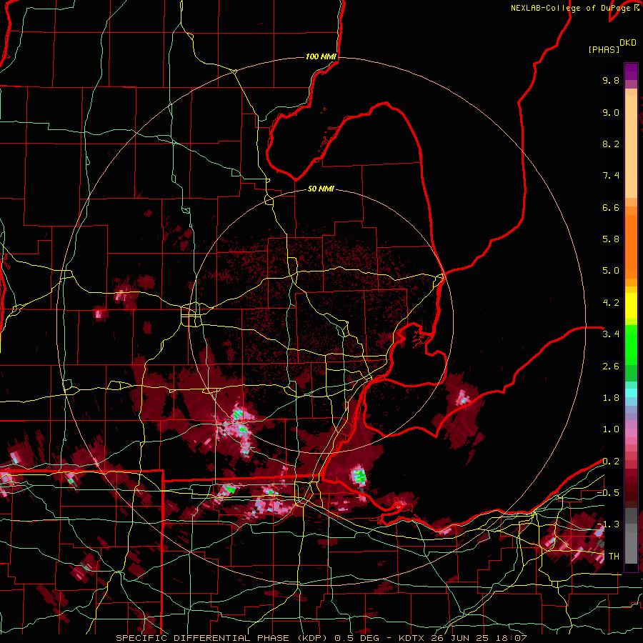Click the 3.4 value on the color scale

pos(611,334)
